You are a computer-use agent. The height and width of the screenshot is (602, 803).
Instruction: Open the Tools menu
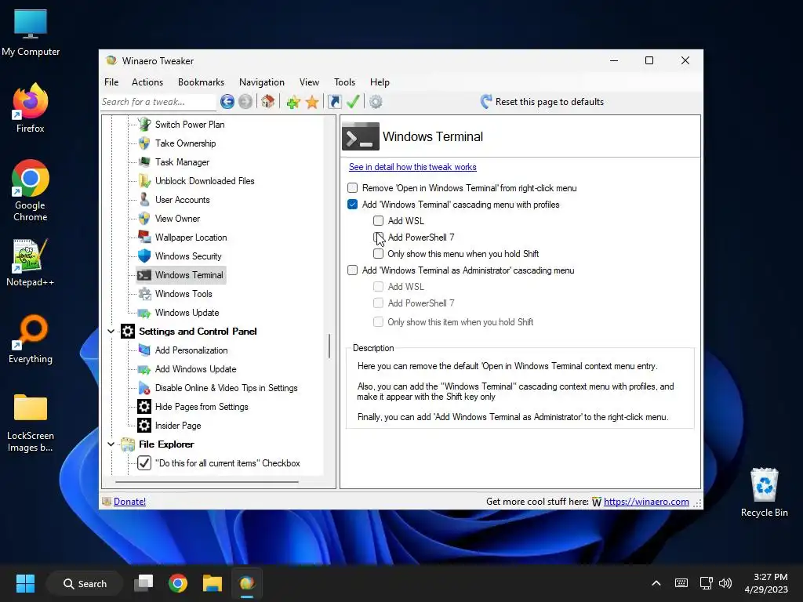pos(344,82)
